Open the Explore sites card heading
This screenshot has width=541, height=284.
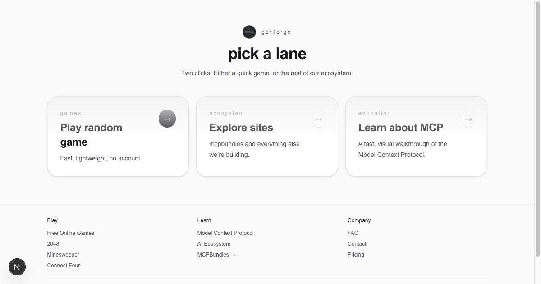[x=241, y=128]
